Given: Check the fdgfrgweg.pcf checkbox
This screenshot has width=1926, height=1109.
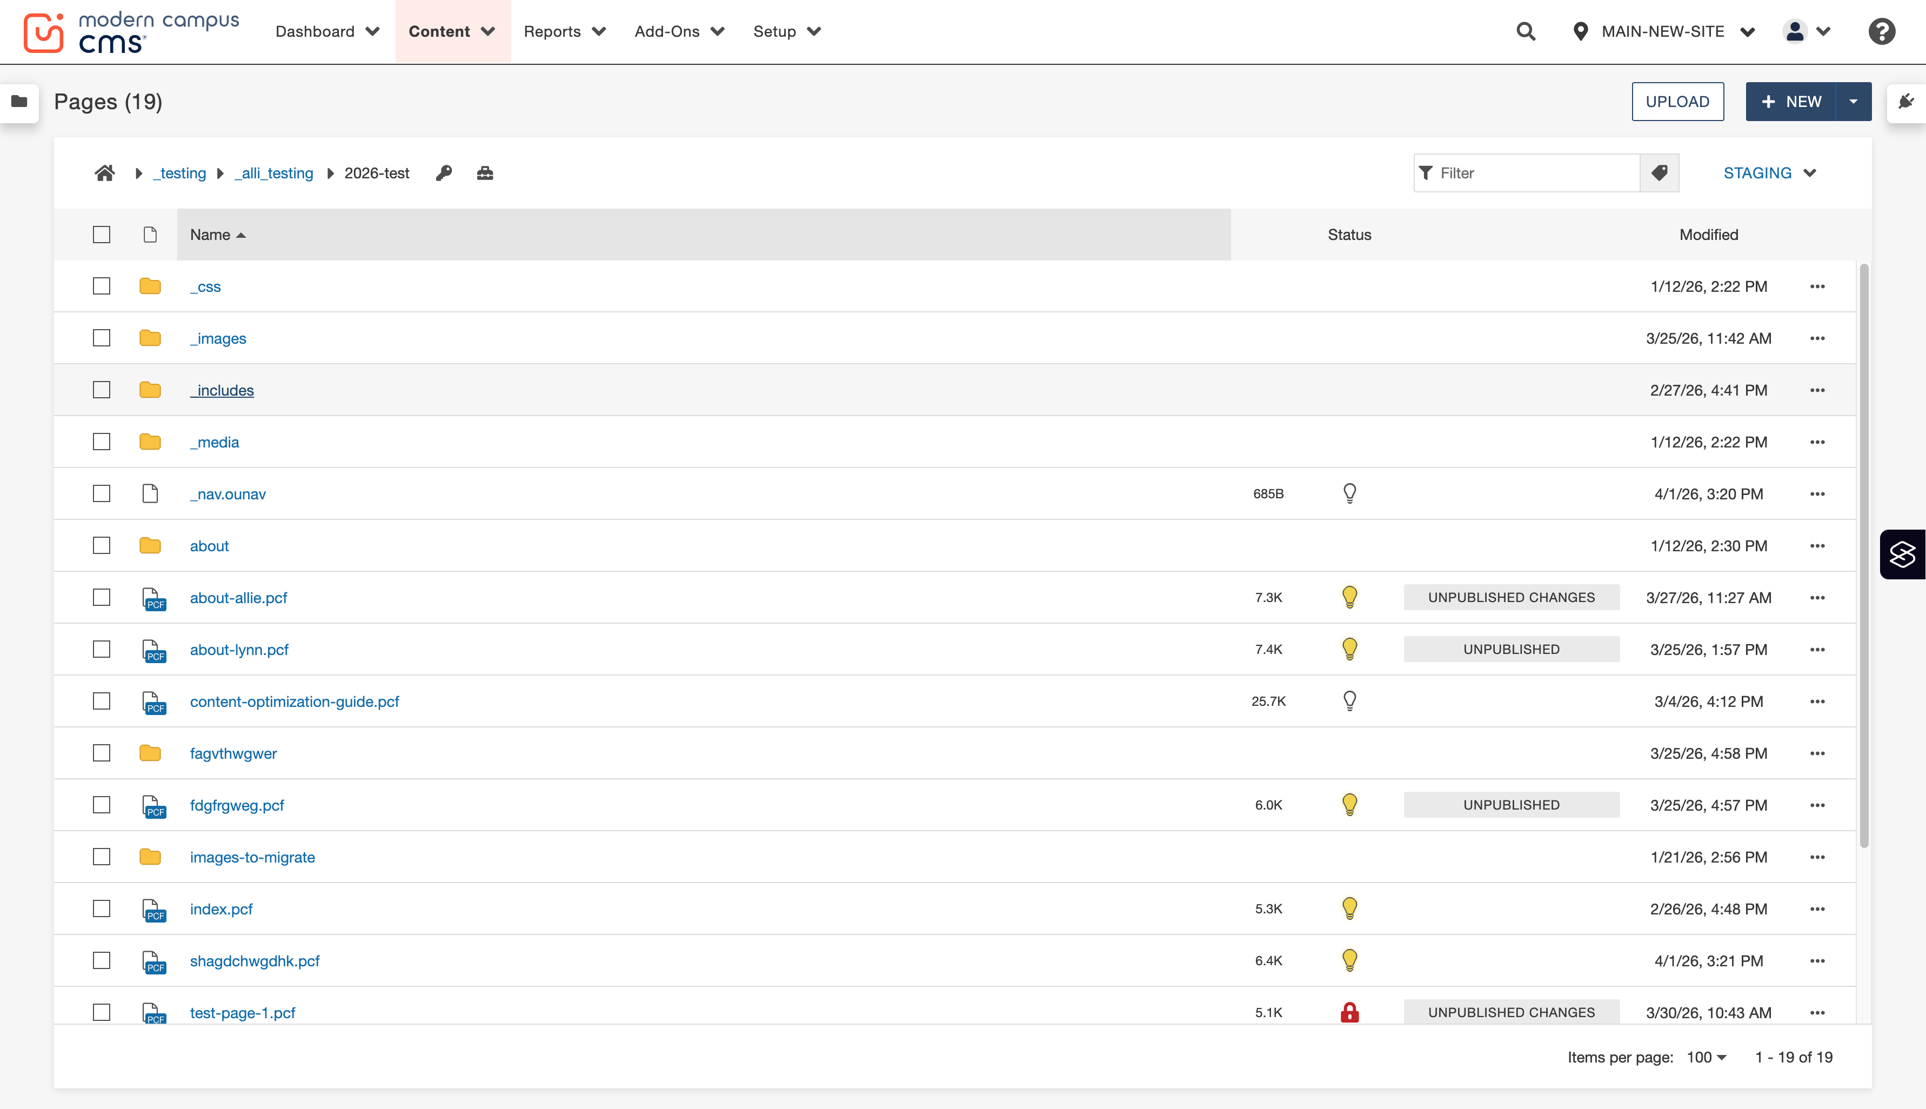Looking at the screenshot, I should pyautogui.click(x=101, y=805).
